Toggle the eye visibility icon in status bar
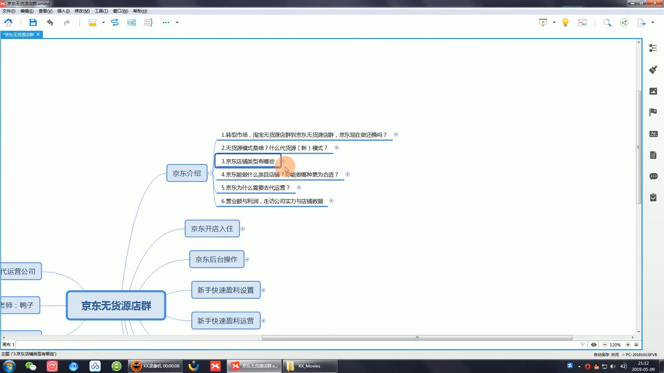This screenshot has height=373, width=664. click(594, 345)
